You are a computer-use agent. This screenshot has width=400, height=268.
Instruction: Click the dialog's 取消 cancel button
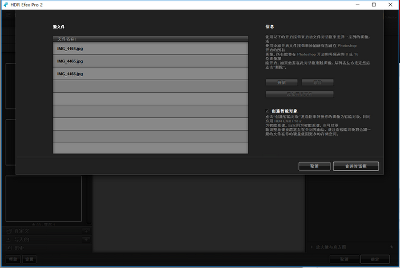click(314, 166)
